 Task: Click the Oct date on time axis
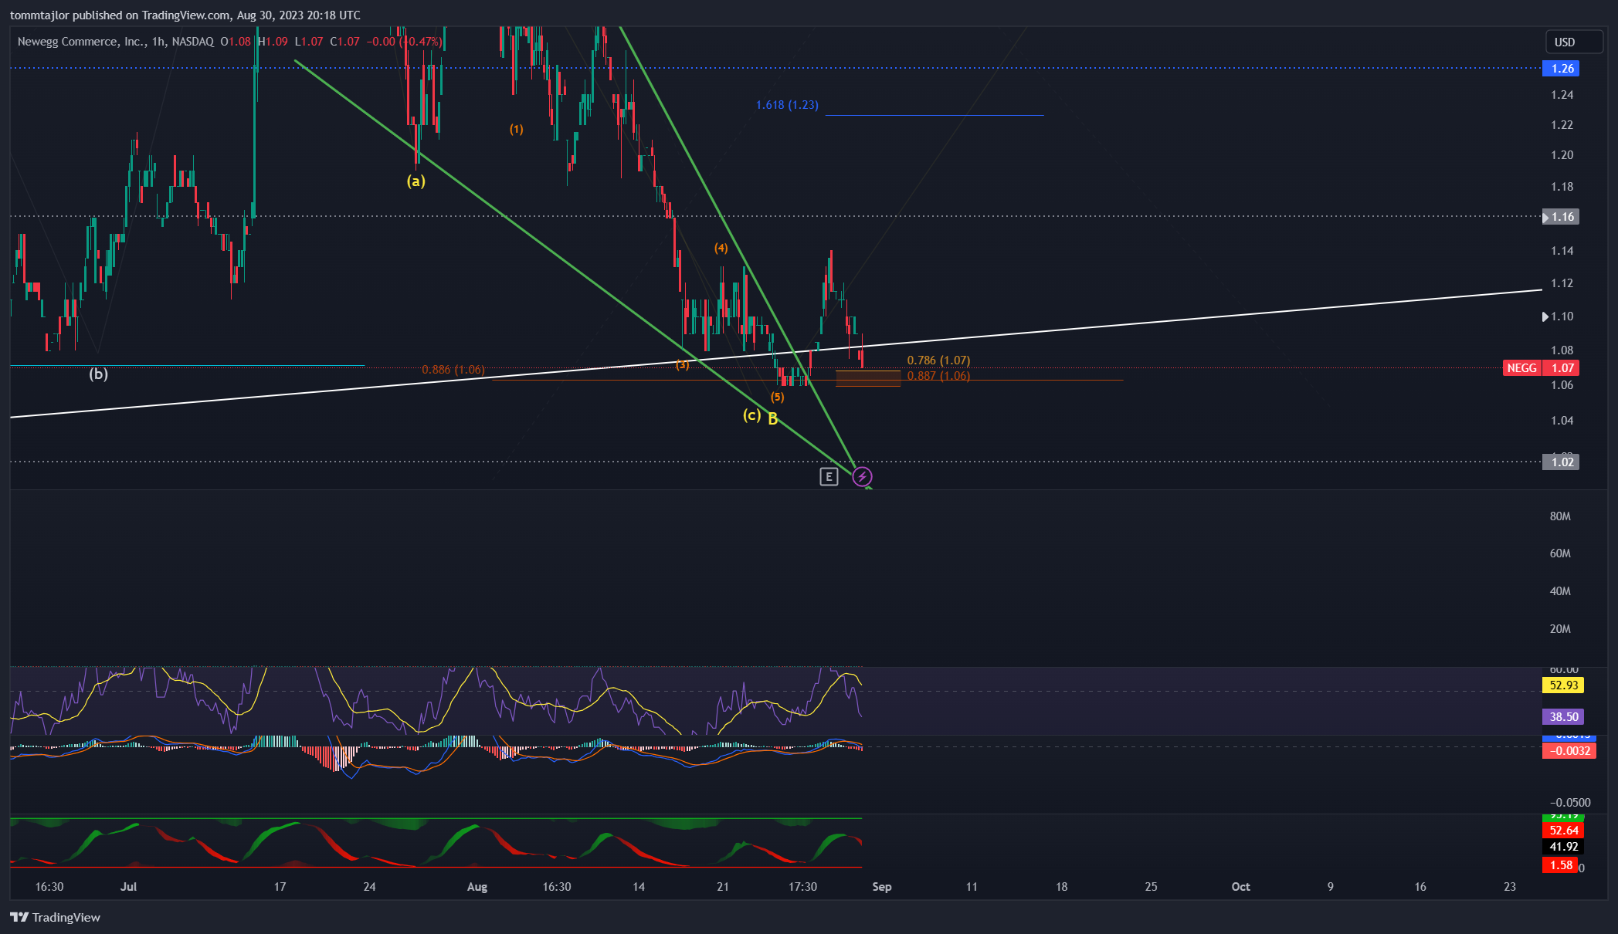coord(1240,887)
